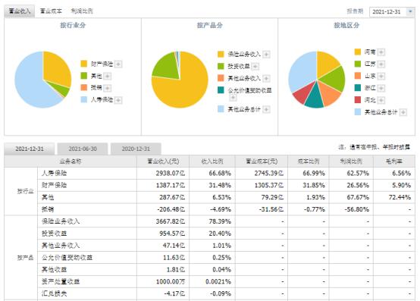Screen dimensions: 420x301
Task: Select the 2020-12-31 period tab
Action: point(136,149)
